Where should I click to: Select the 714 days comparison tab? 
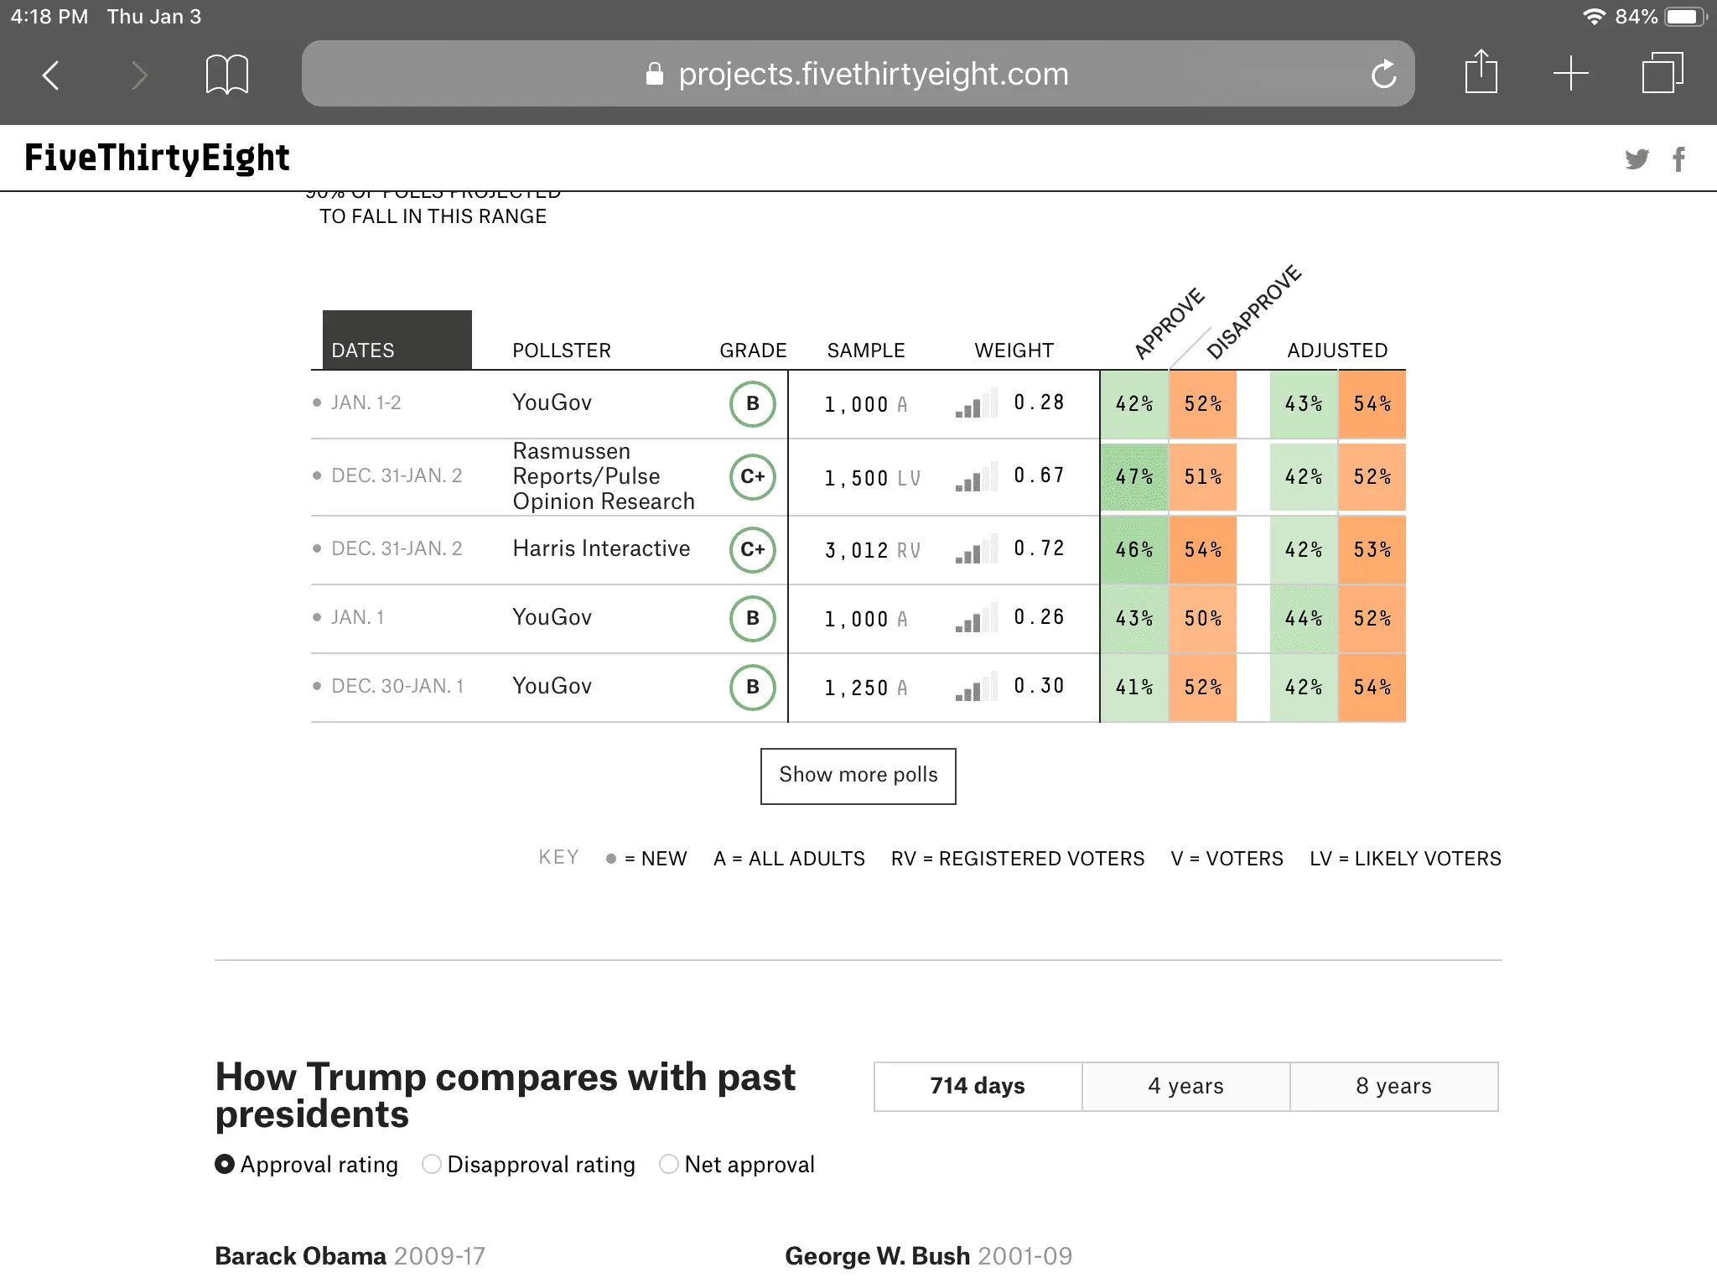point(978,1086)
